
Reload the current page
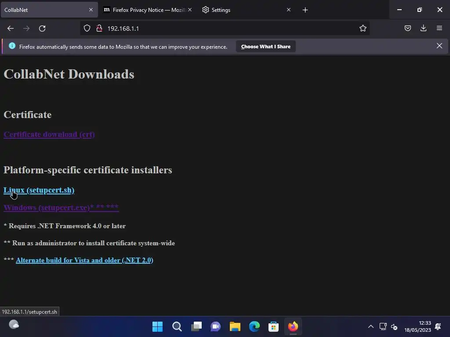click(x=42, y=29)
